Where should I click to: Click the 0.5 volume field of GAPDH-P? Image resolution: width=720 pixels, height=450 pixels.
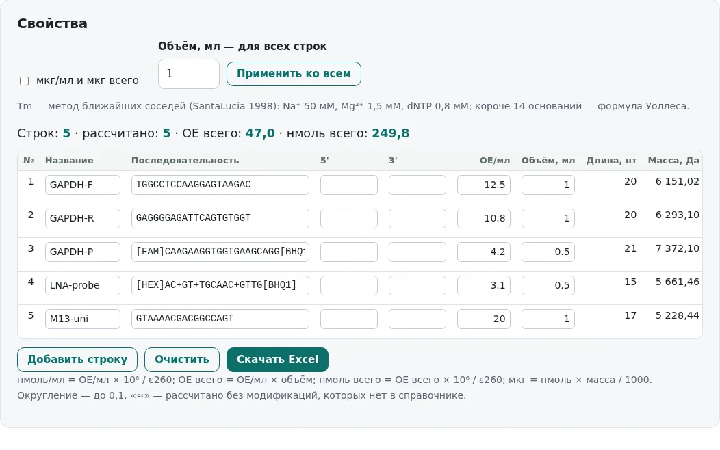[548, 252]
